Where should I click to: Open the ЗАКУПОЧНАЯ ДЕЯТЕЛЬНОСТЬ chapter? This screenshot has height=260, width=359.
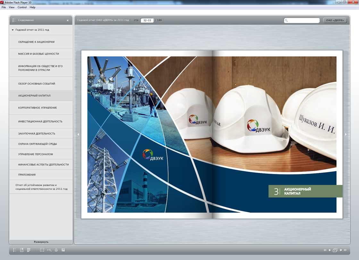(x=41, y=134)
